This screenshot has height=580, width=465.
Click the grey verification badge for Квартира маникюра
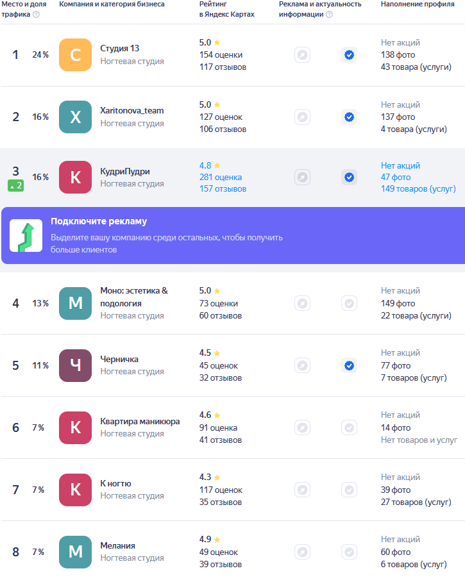coord(349,428)
